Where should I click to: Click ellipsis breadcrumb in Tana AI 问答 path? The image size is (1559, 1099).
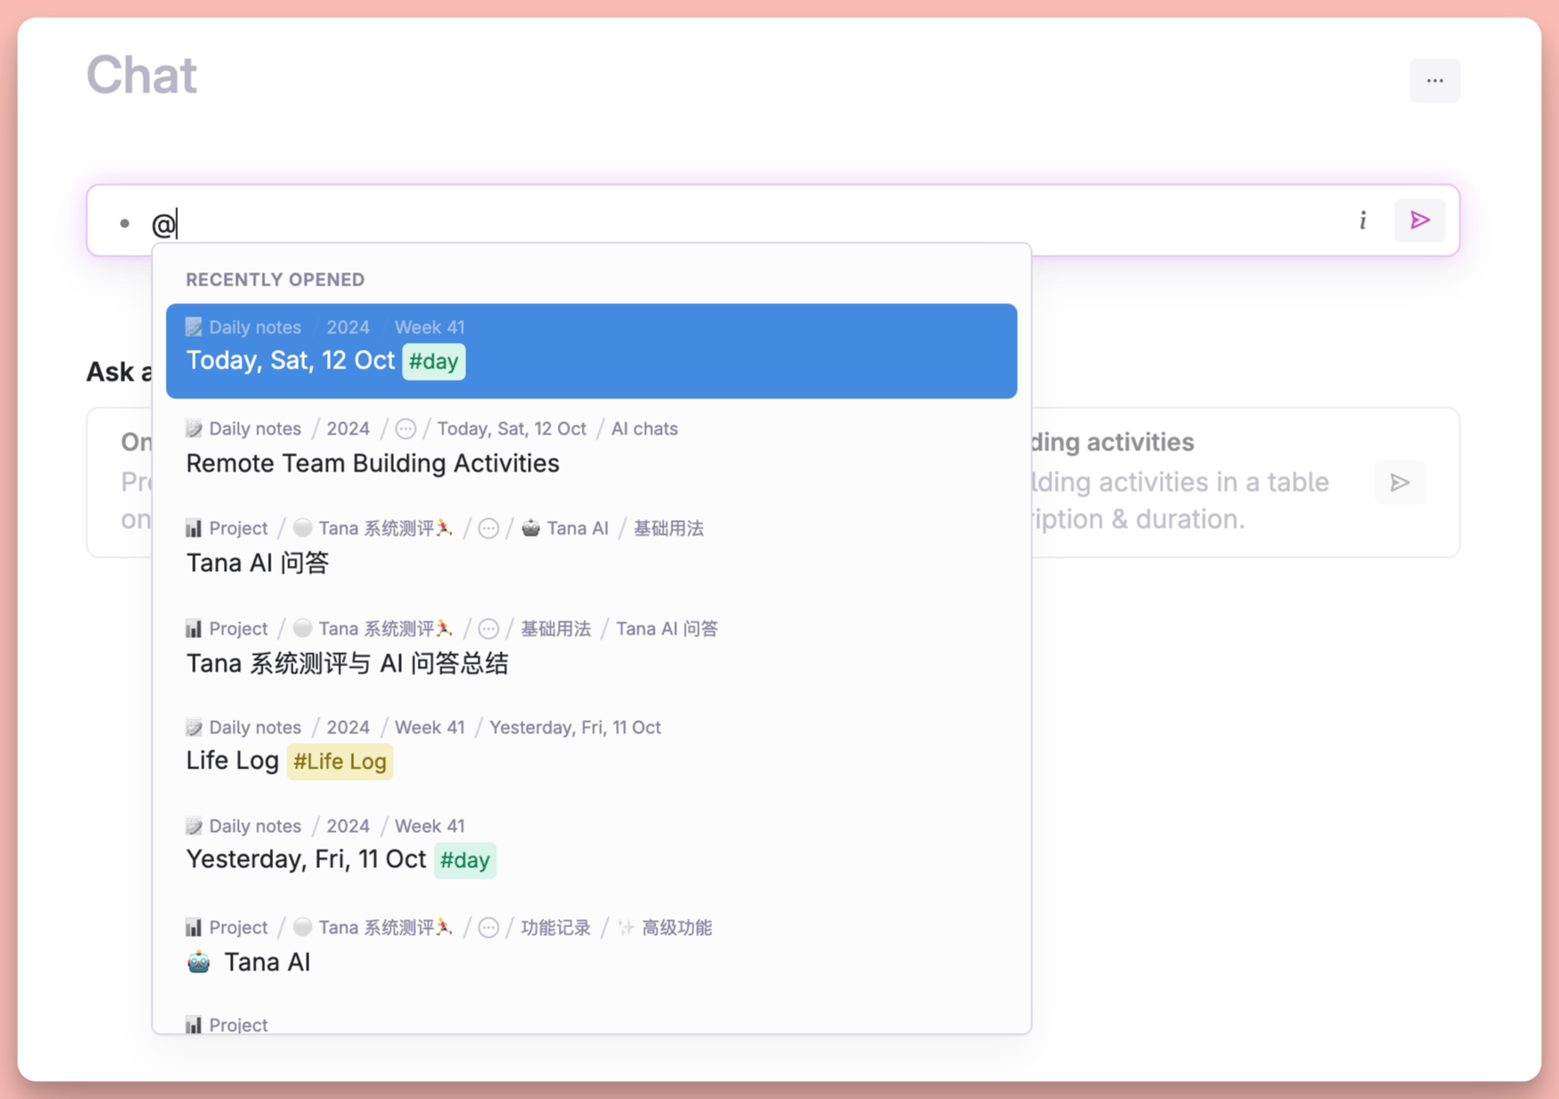click(x=488, y=529)
